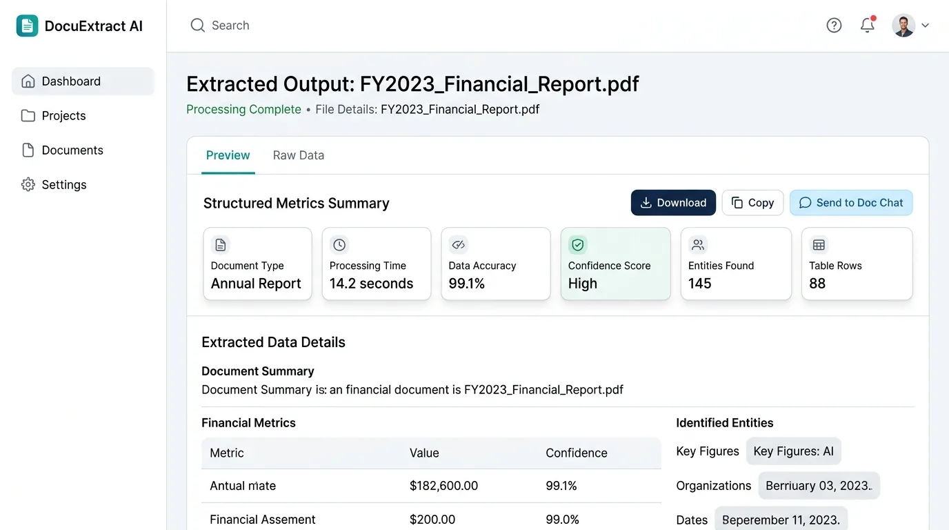Click the DocuExtract AI logo icon

coord(28,26)
